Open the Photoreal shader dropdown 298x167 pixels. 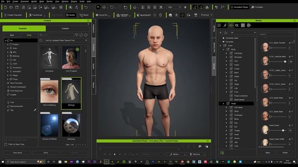click(206, 15)
